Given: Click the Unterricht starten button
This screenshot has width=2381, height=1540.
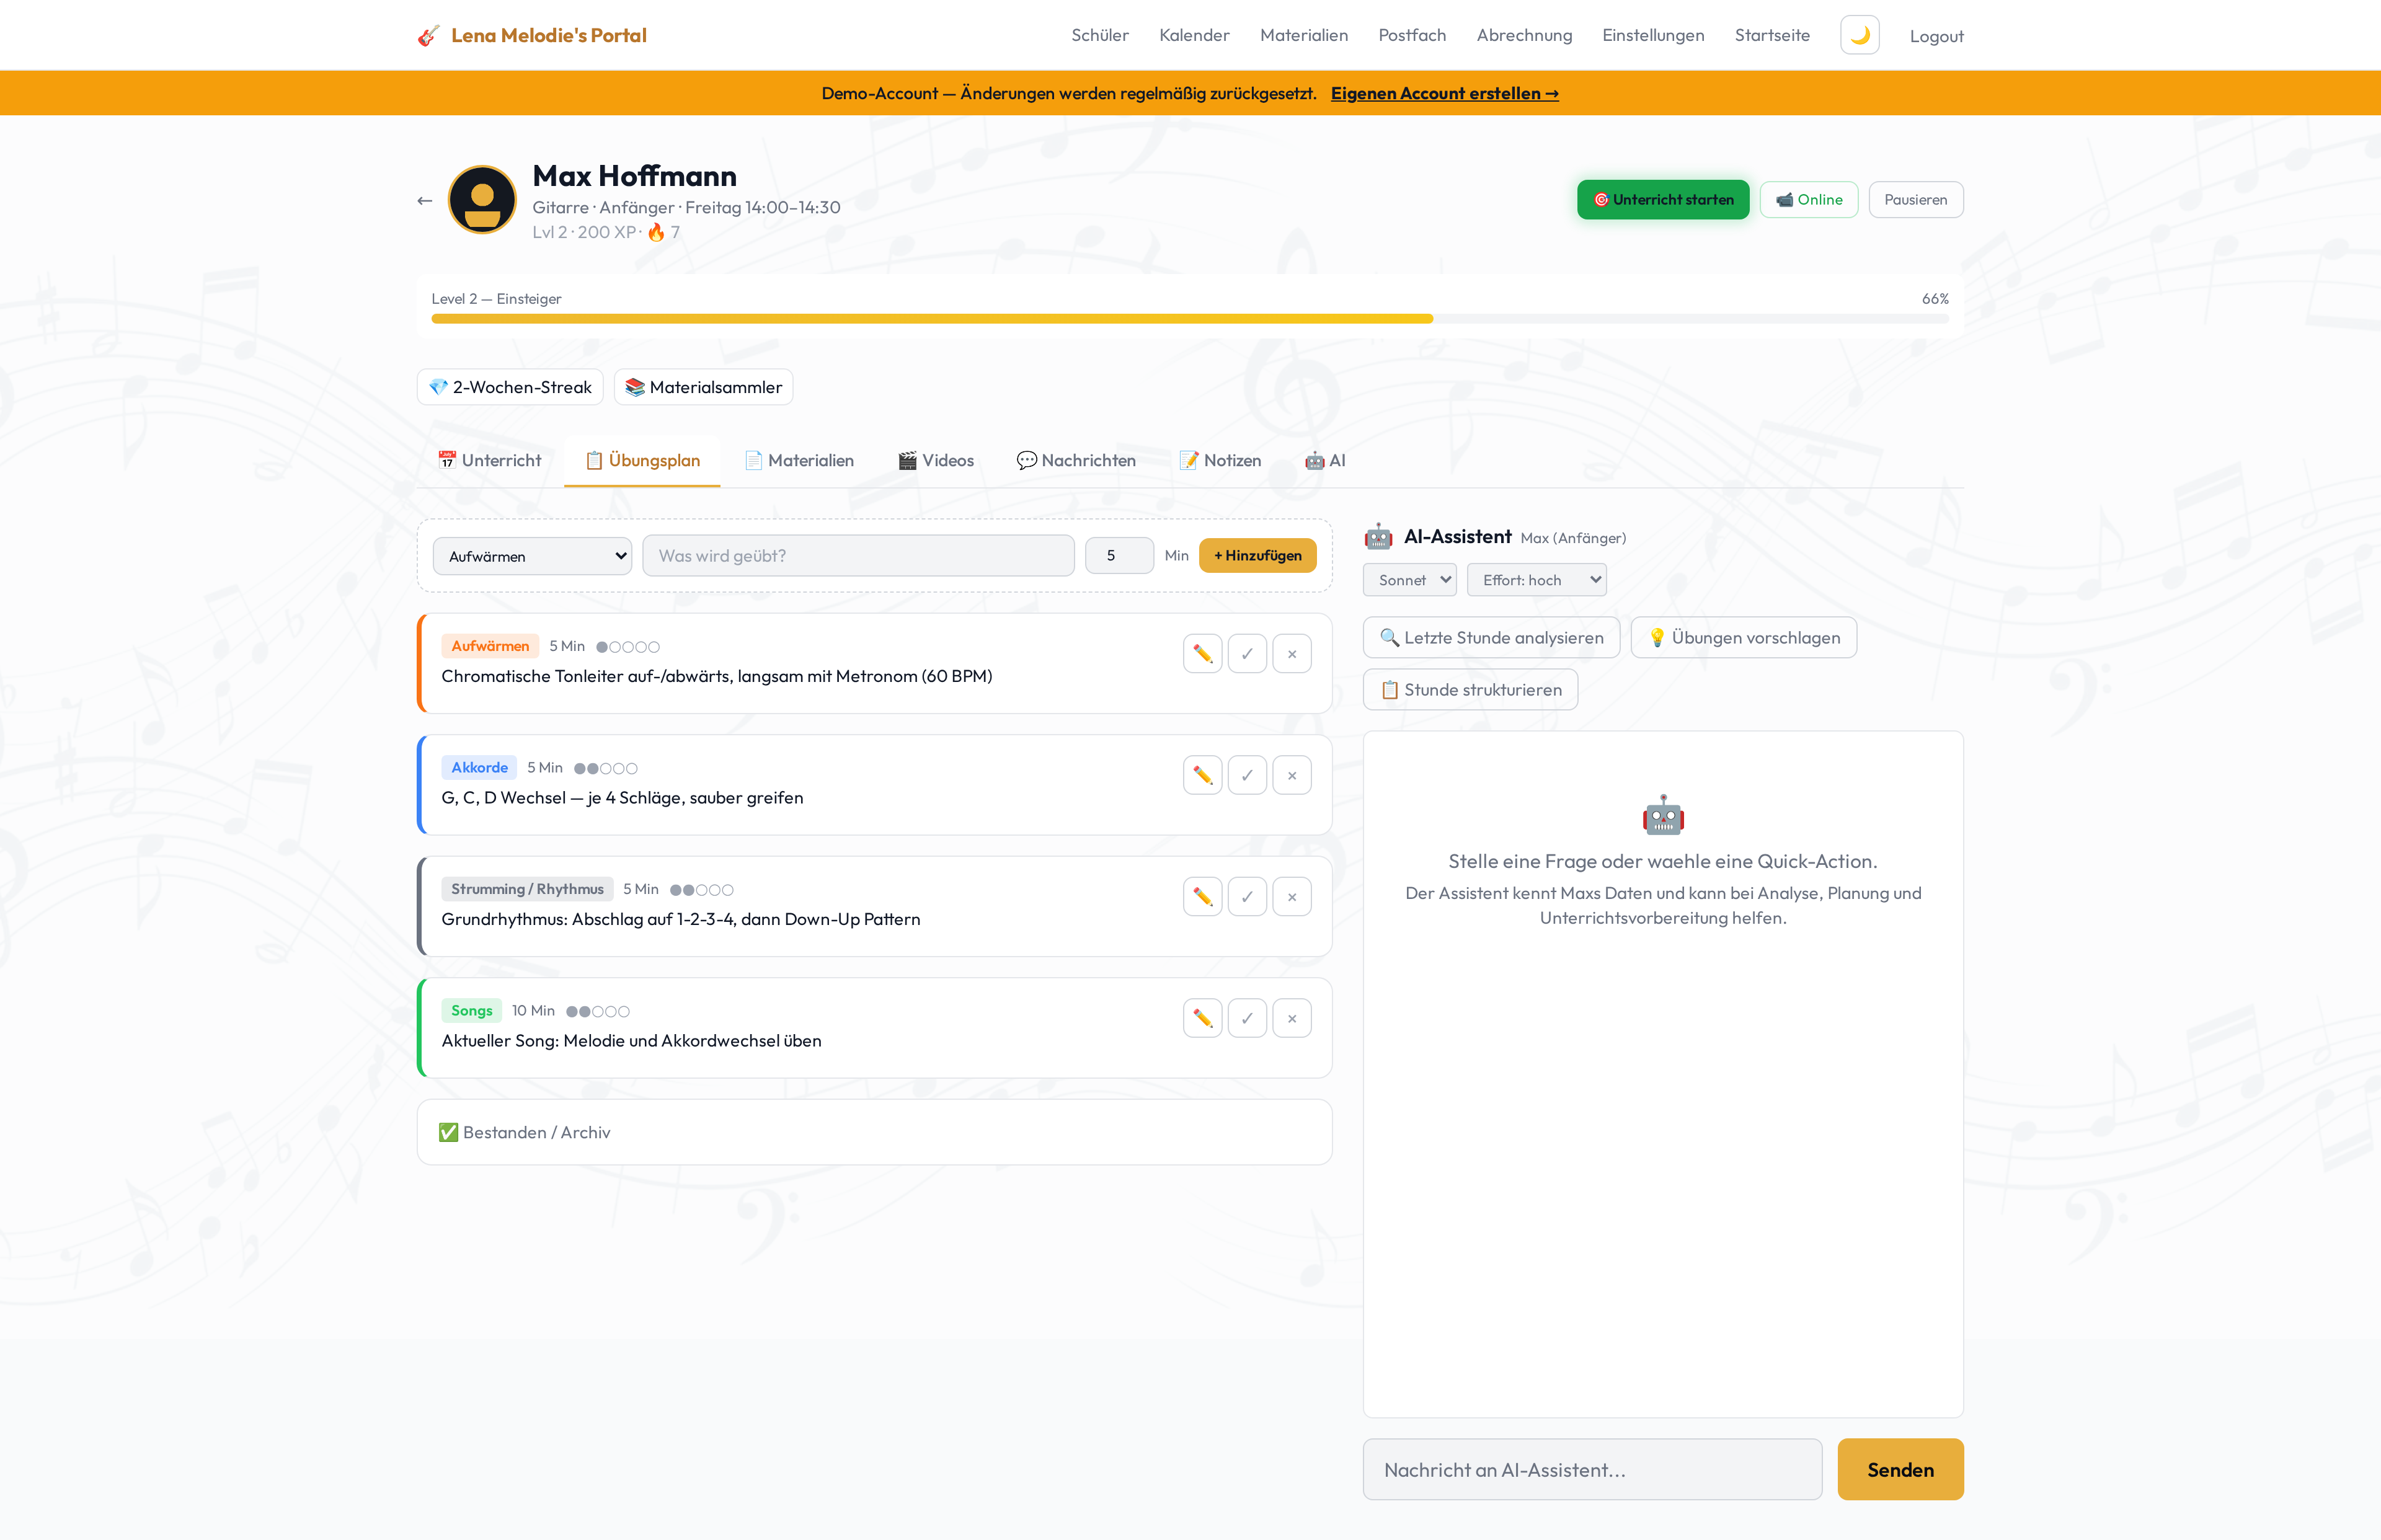Looking at the screenshot, I should click(1662, 200).
